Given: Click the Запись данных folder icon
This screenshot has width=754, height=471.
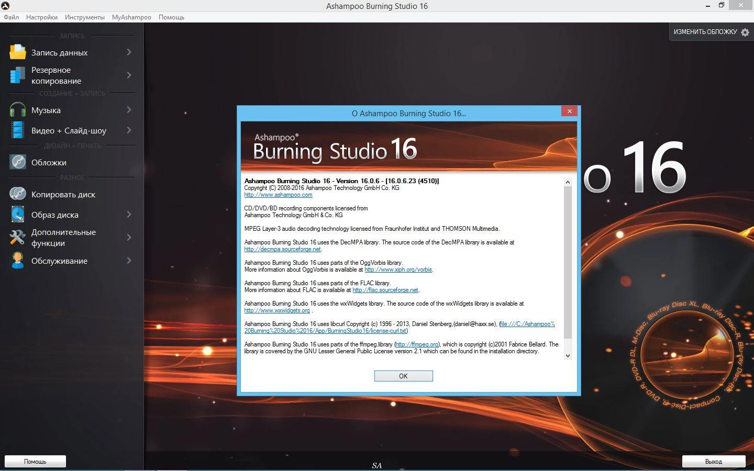Looking at the screenshot, I should click(17, 52).
